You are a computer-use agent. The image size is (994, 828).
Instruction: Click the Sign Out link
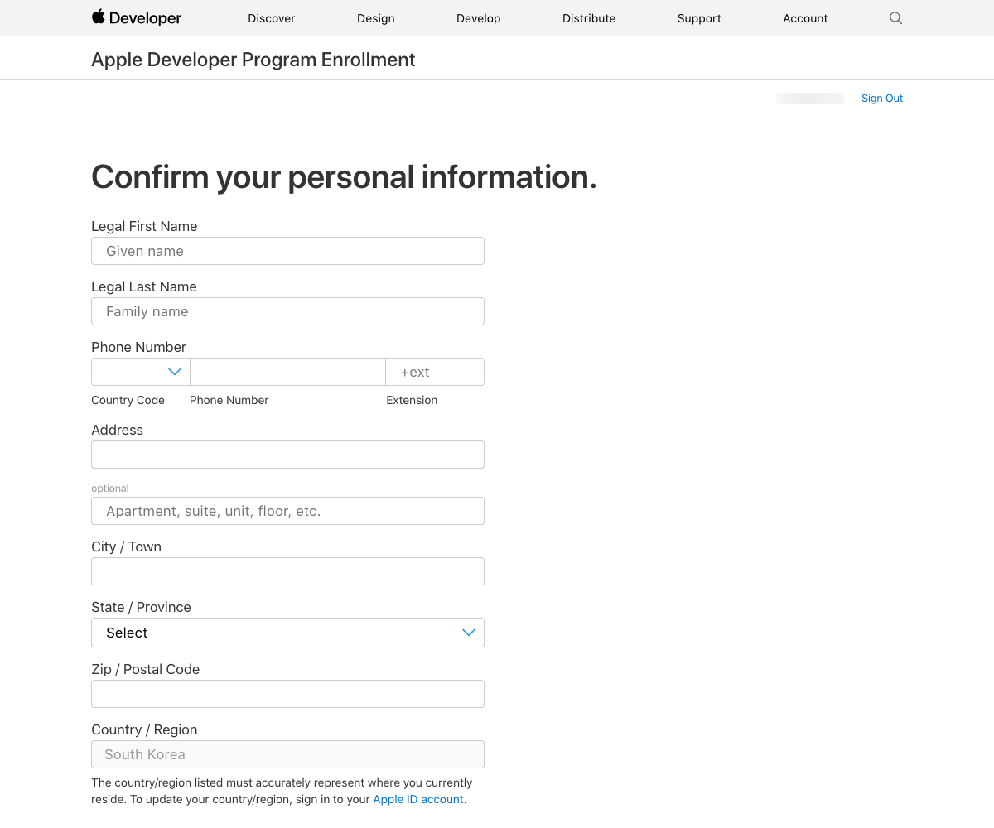(x=882, y=99)
